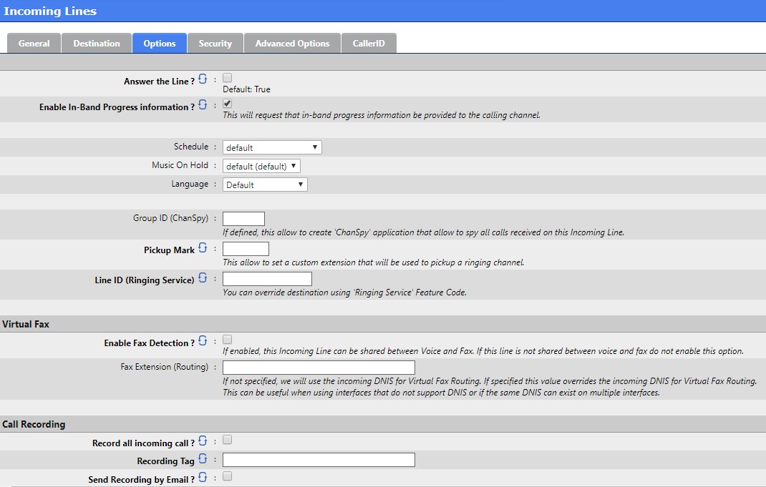Open the Advanced Options tab

[292, 44]
